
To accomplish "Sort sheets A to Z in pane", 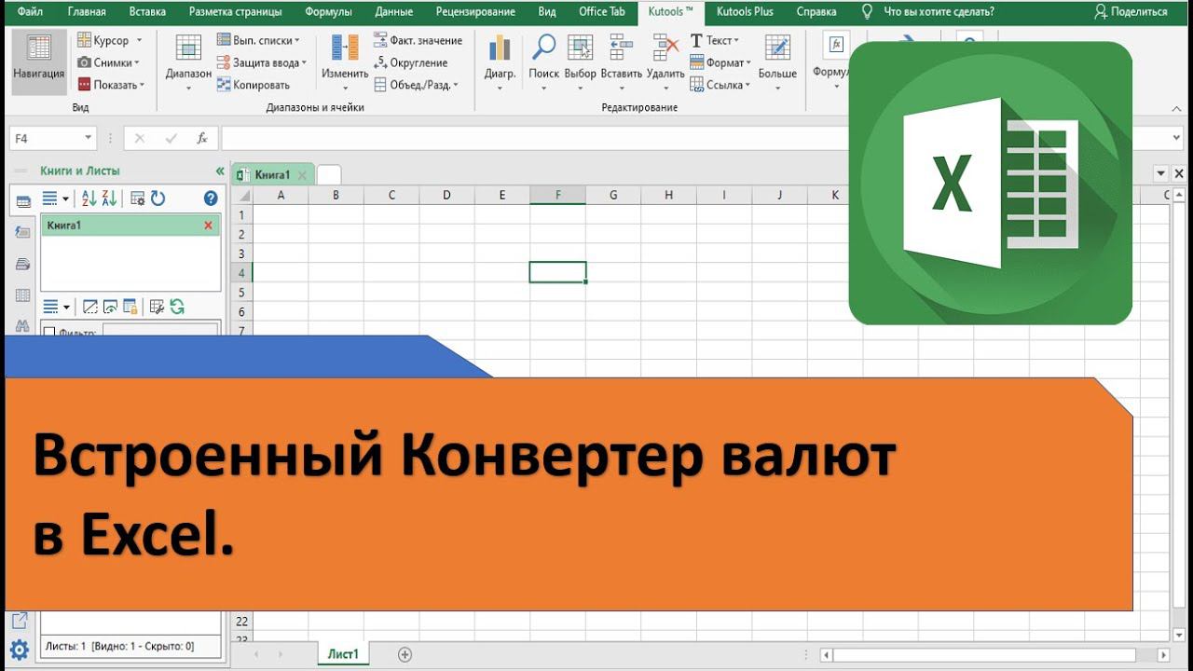I will coord(89,198).
